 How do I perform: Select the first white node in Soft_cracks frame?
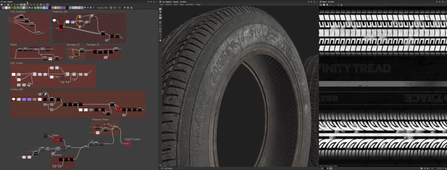pyautogui.click(x=14, y=75)
